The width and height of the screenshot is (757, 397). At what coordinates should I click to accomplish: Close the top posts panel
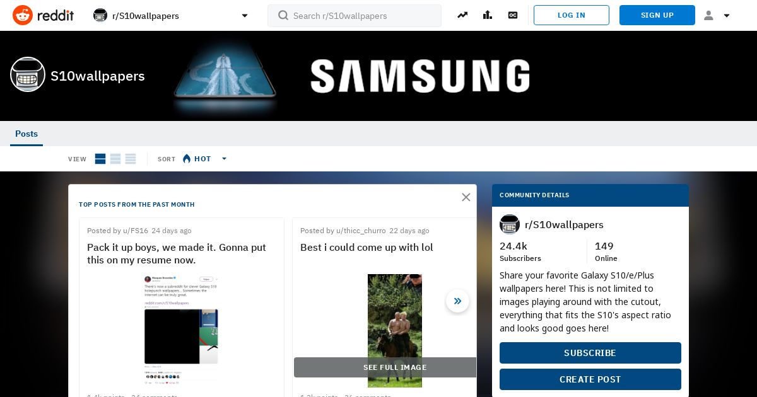click(x=466, y=197)
